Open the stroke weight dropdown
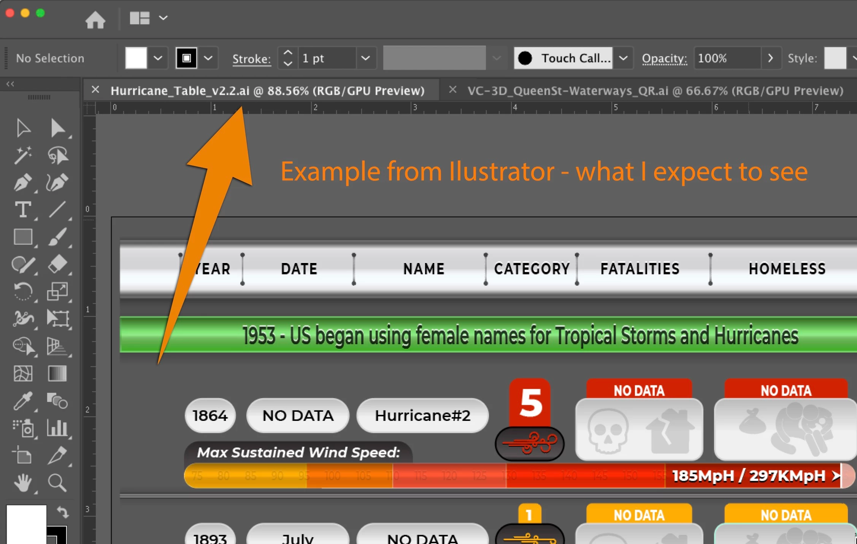 [365, 58]
